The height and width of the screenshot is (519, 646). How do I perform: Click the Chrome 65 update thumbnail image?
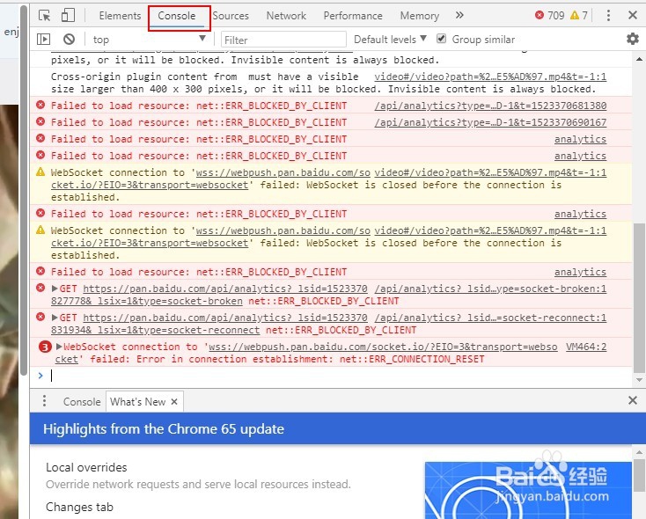[528, 490]
